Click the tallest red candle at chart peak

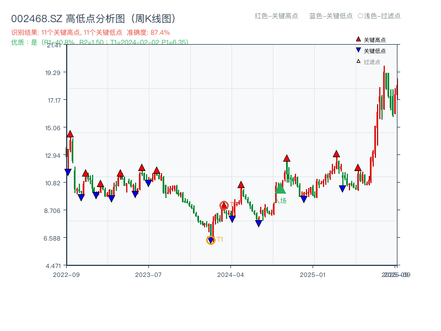[384, 88]
